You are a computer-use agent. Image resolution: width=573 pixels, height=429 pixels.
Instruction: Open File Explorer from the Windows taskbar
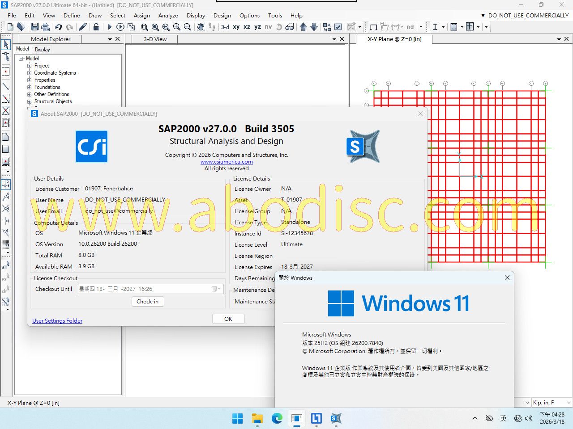(257, 418)
